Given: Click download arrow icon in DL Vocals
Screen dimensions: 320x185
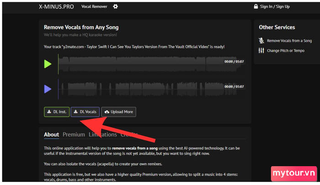Looking at the screenshot, I should [76, 111].
